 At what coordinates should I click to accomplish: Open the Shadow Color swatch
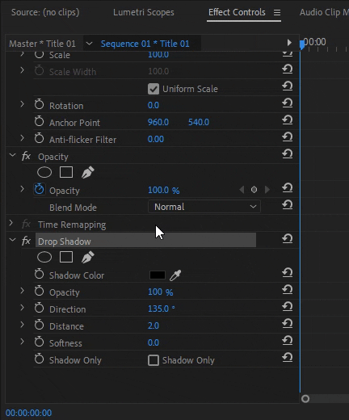tap(158, 275)
